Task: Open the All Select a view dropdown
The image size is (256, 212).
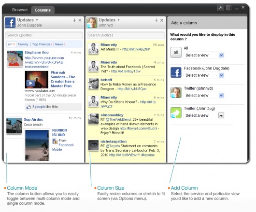Action: click(x=204, y=55)
